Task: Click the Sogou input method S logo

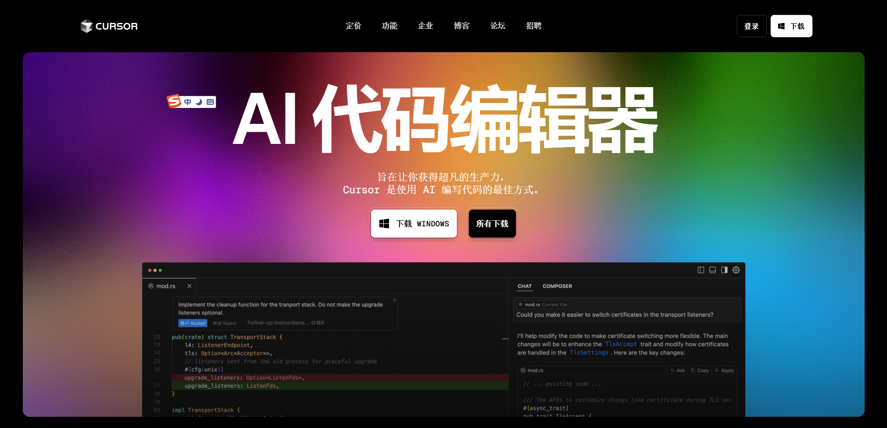Action: pos(175,102)
